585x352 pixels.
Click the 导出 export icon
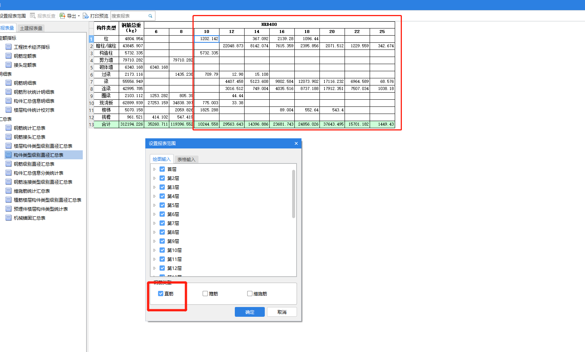coord(63,16)
